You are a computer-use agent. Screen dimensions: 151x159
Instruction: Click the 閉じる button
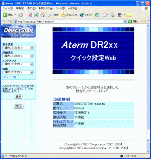tap(18, 107)
